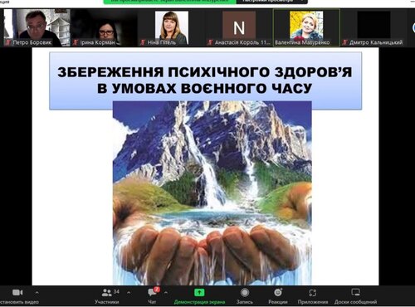Click muted mic icon beside Дмитро Кальницький

[344, 42]
